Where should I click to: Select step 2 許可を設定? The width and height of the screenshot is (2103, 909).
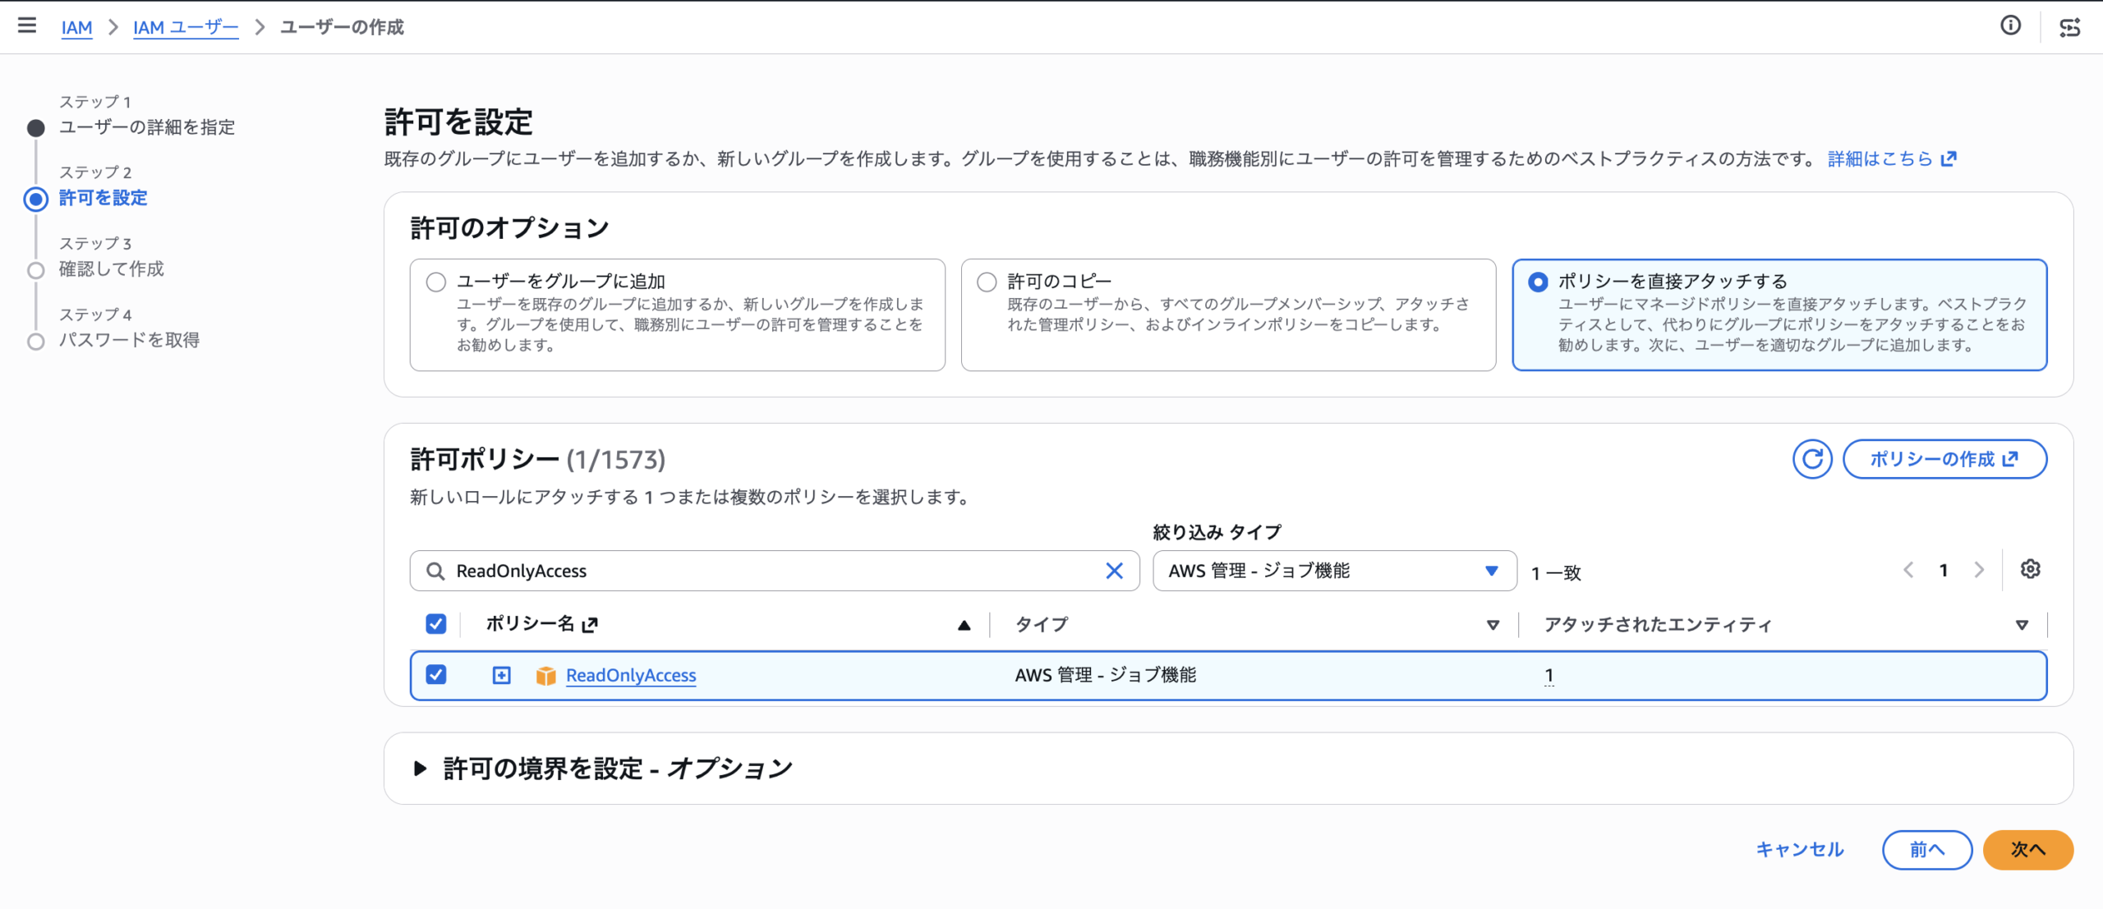point(103,198)
